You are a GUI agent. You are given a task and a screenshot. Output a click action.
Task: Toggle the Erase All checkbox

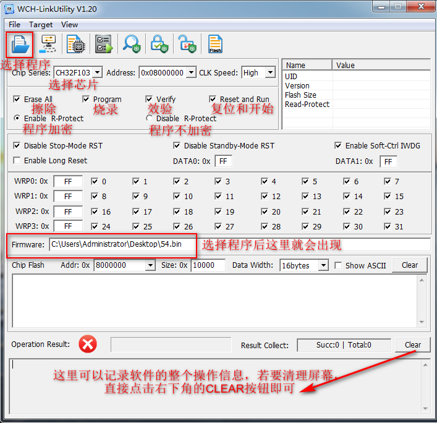17,99
